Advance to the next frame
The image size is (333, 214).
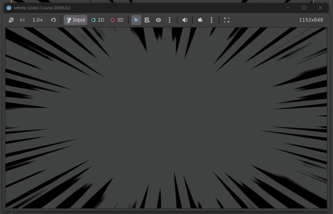(22, 20)
